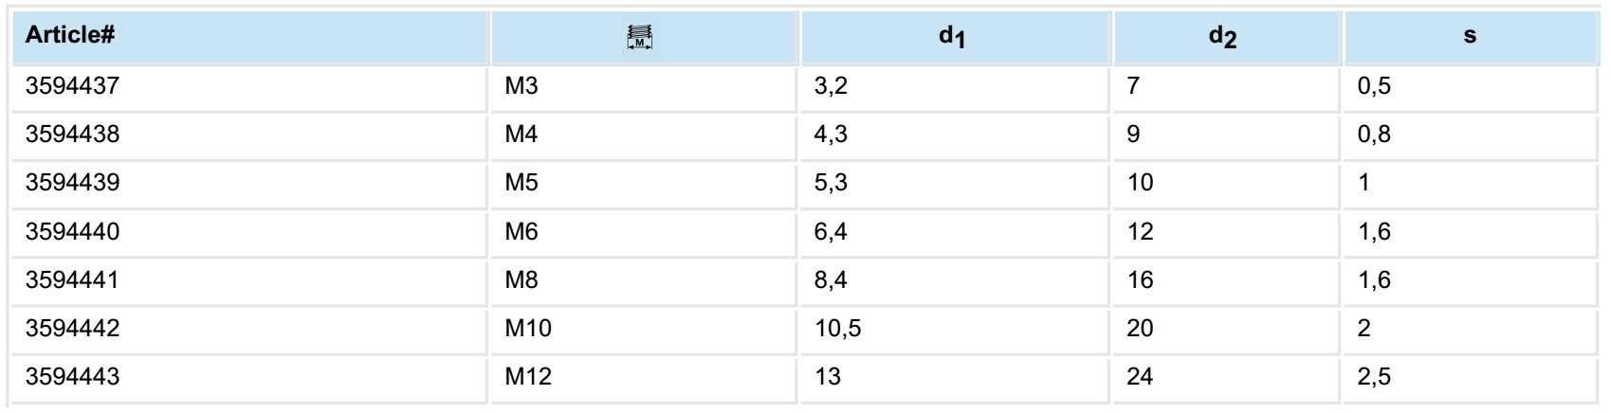This screenshot has height=413, width=1611.
Task: Click the s value 2,5
Action: coord(1375,377)
